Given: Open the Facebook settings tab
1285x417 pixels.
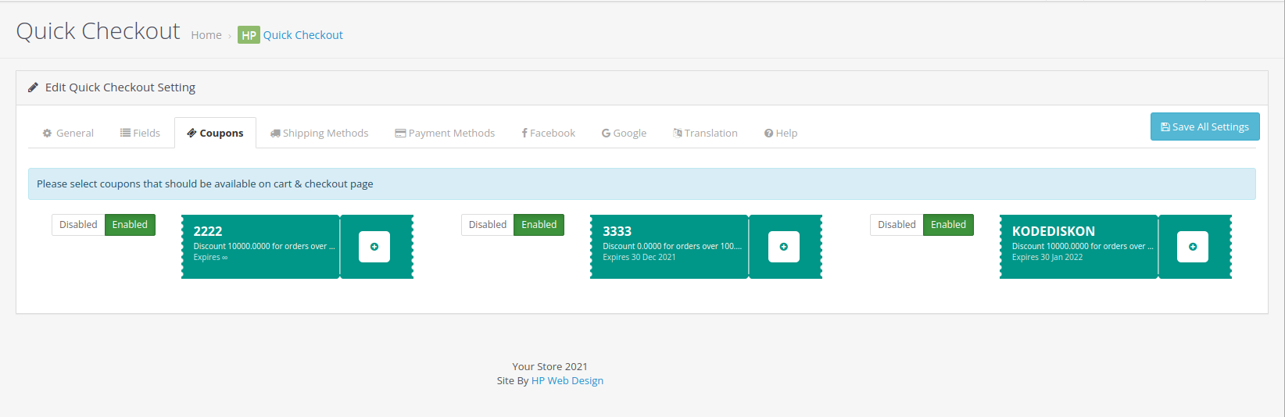Looking at the screenshot, I should tap(548, 134).
